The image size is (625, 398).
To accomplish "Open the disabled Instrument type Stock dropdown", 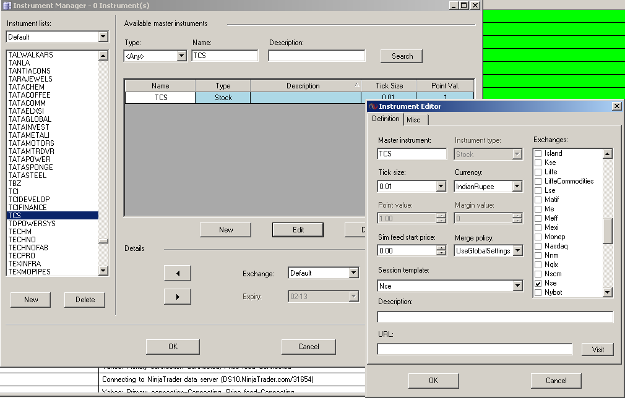I will pos(517,154).
